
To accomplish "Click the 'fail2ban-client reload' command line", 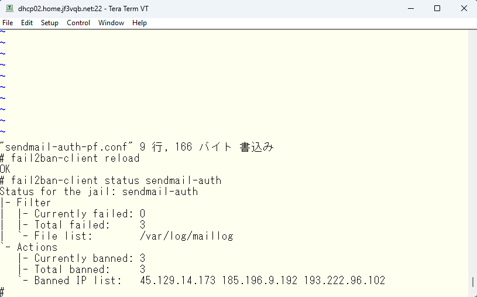I will 70,158.
